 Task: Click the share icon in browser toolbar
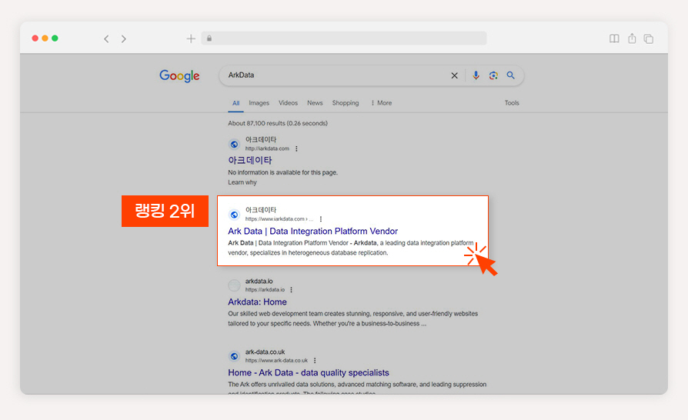click(x=632, y=38)
